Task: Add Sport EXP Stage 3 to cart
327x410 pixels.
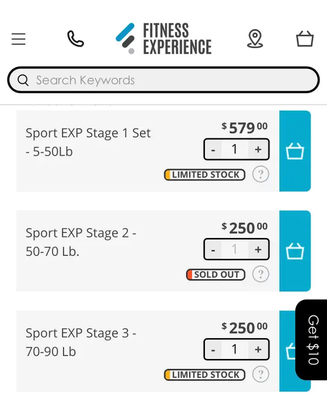Action: (287, 351)
